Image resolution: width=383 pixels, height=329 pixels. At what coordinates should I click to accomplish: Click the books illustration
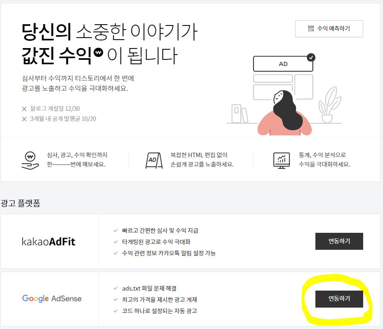pos(239,114)
